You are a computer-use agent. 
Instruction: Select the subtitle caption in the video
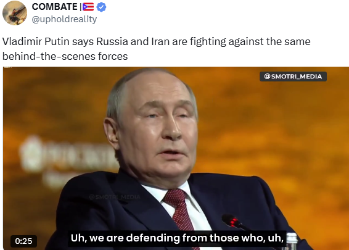click(177, 238)
